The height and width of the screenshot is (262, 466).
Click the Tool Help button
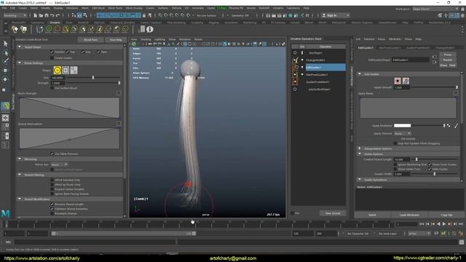click(x=116, y=39)
